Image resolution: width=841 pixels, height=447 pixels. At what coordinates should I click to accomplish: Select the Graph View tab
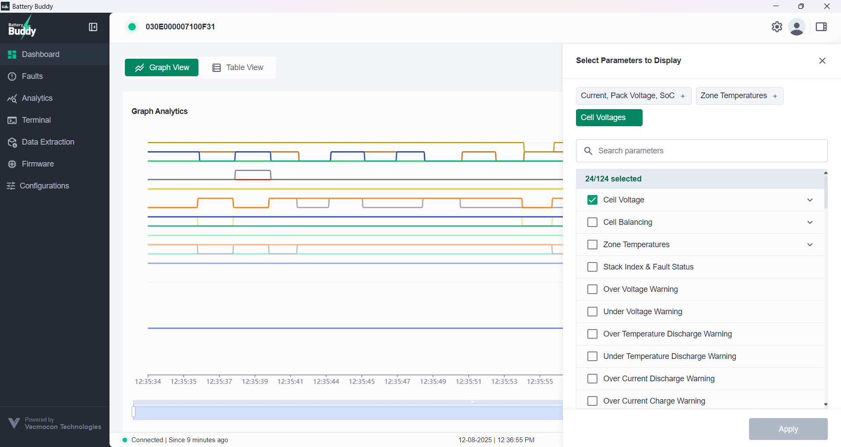pyautogui.click(x=162, y=67)
